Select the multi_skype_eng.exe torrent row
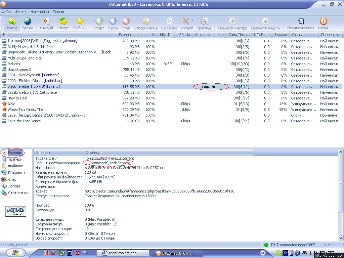 (x=171, y=58)
